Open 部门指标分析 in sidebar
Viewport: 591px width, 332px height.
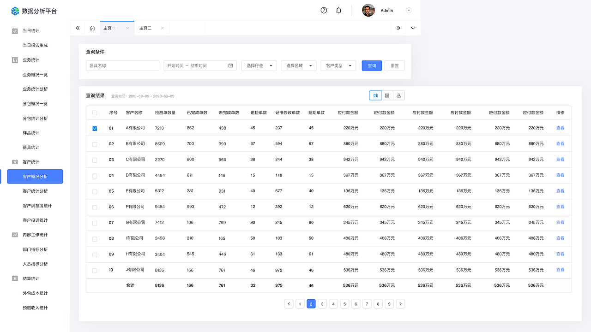click(35, 249)
